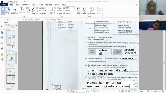Redo action in quick access toolbar
Screen dimensions: 166x93
coord(22,2)
